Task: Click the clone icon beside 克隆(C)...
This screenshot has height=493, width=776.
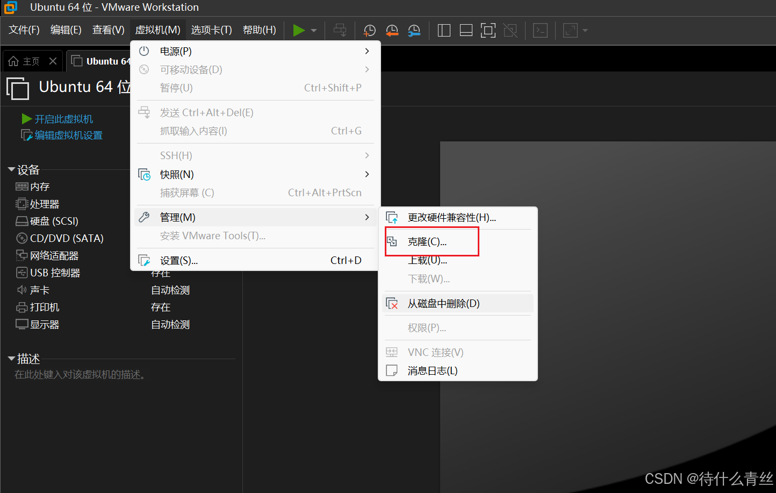Action: pyautogui.click(x=392, y=242)
